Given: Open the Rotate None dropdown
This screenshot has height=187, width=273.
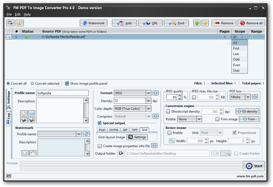Looking at the screenshot, I should pyautogui.click(x=199, y=119).
